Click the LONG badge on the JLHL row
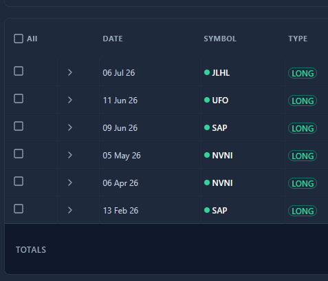Image resolution: width=328 pixels, height=281 pixels. [303, 73]
